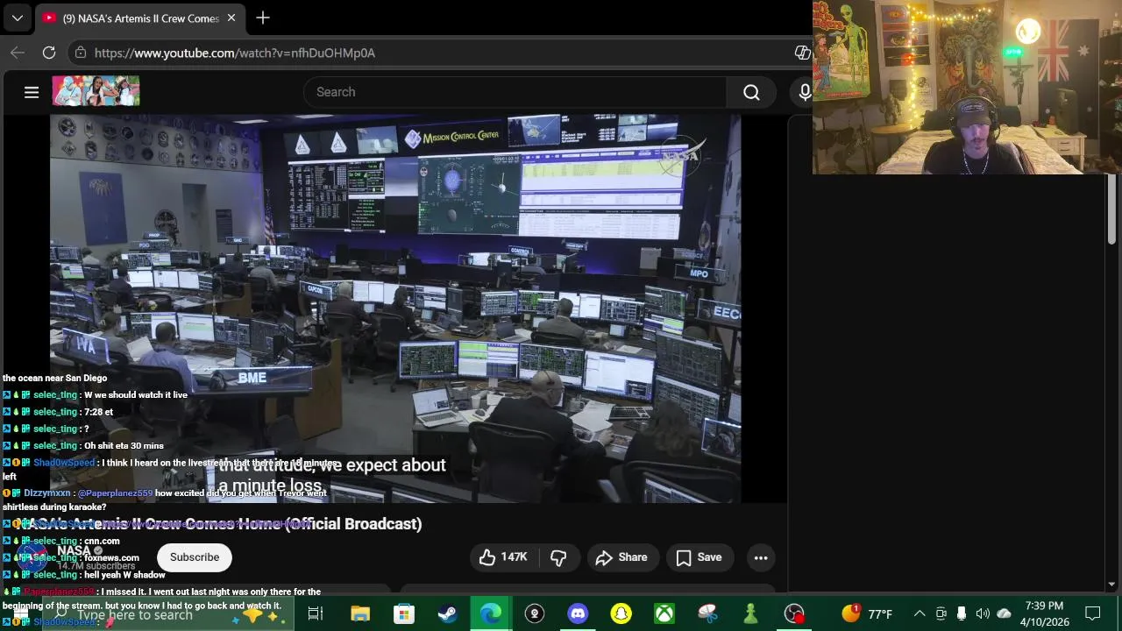Open Task View on the taskbar
Viewport: 1122px width, 631px height.
click(316, 613)
